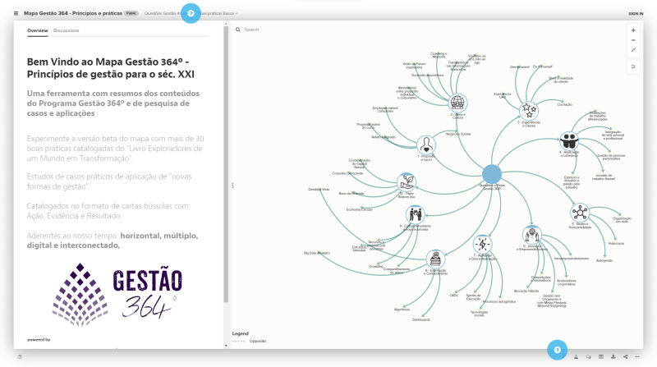Click the top blue help bubble

coord(191,13)
